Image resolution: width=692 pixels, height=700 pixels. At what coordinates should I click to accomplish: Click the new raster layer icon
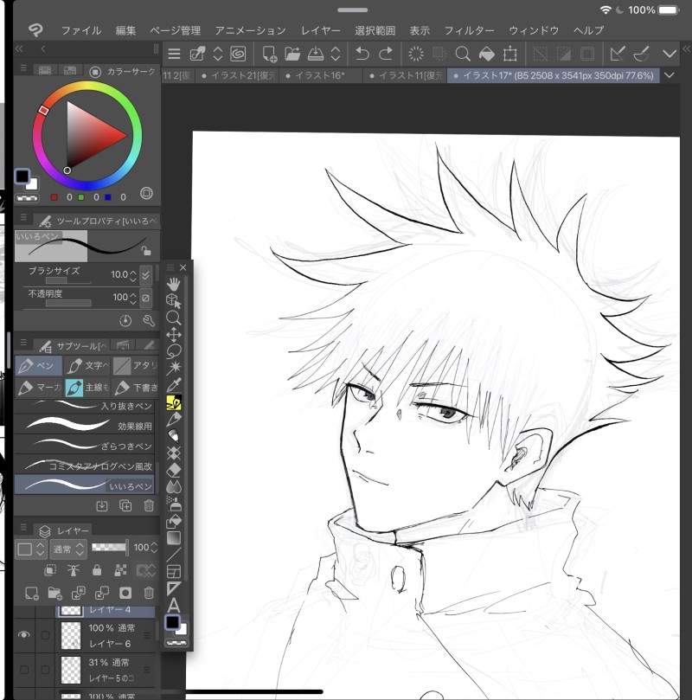[x=31, y=593]
